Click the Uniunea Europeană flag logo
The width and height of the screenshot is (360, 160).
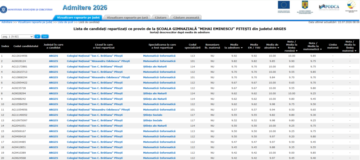coord(284,7)
